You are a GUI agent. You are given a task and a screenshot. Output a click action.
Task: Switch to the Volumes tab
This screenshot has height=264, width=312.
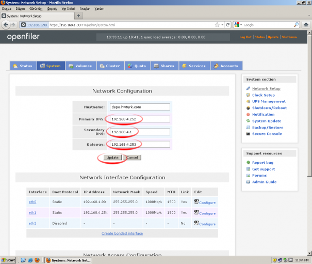tap(81, 66)
